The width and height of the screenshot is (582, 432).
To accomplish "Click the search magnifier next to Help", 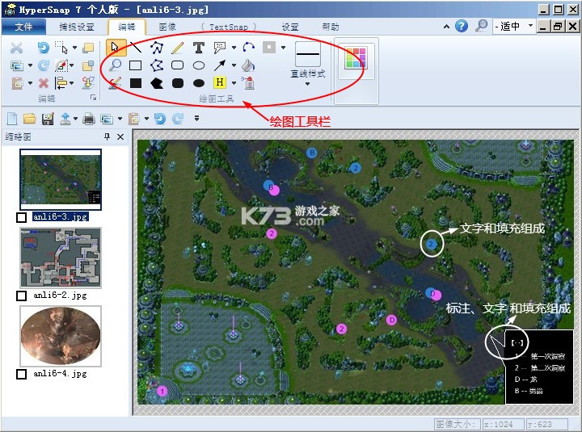I will 482,26.
